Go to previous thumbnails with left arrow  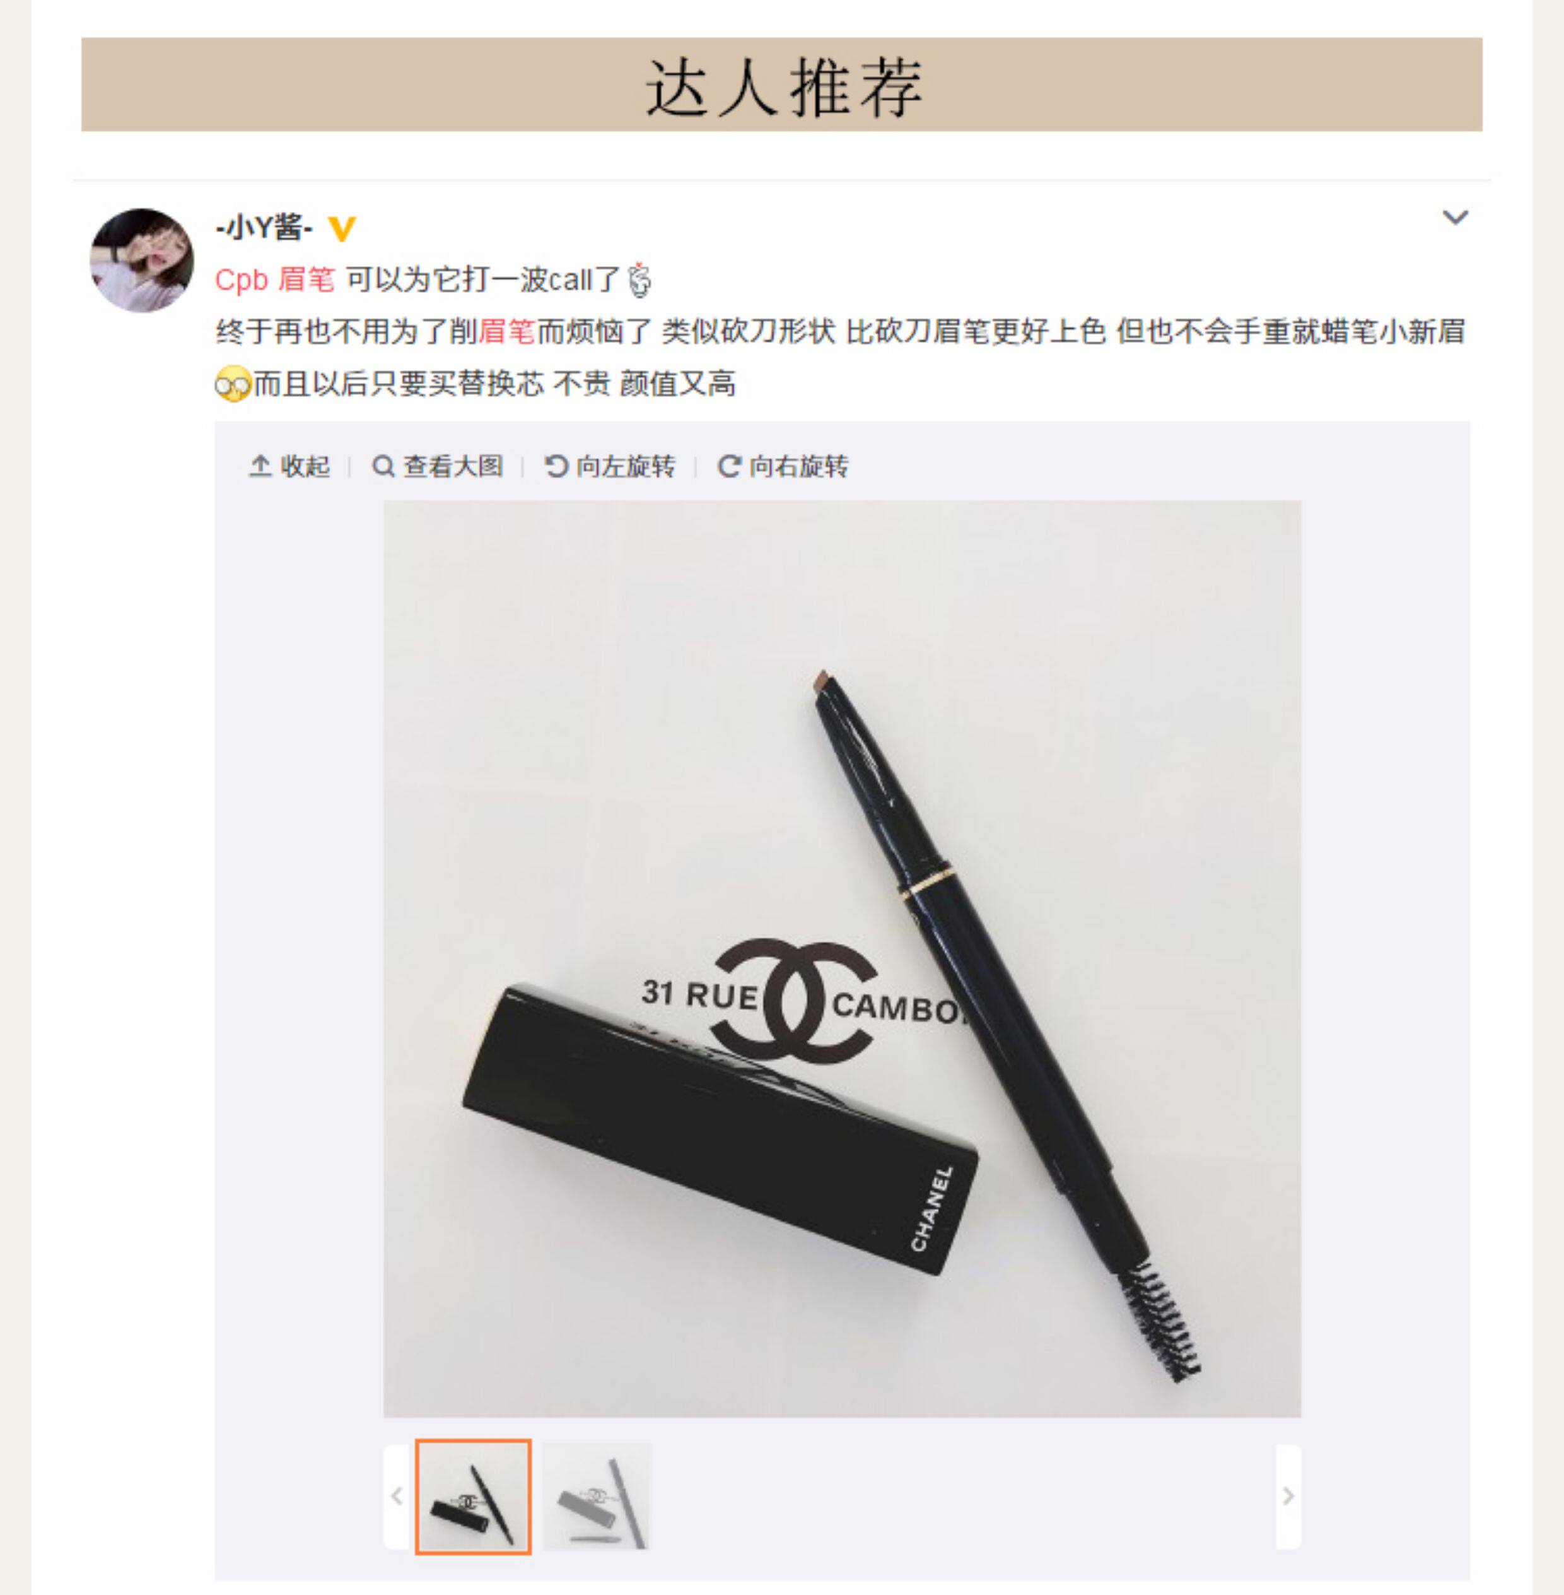396,1497
